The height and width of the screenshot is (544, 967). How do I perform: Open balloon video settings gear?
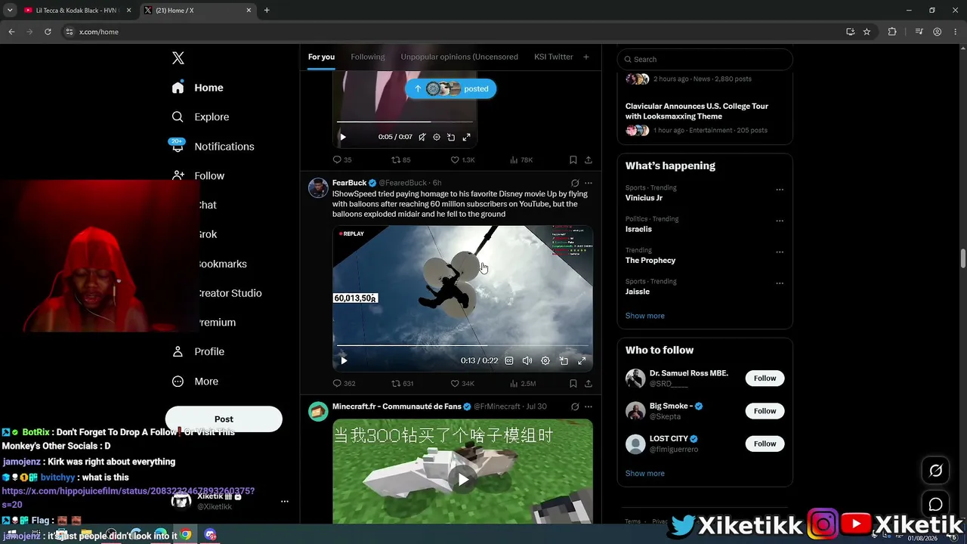pyautogui.click(x=545, y=360)
